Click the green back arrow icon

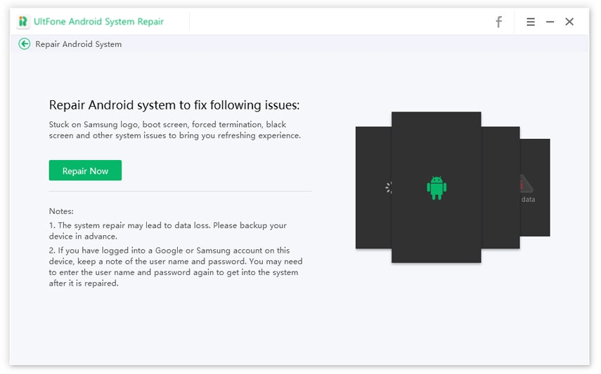click(x=25, y=44)
